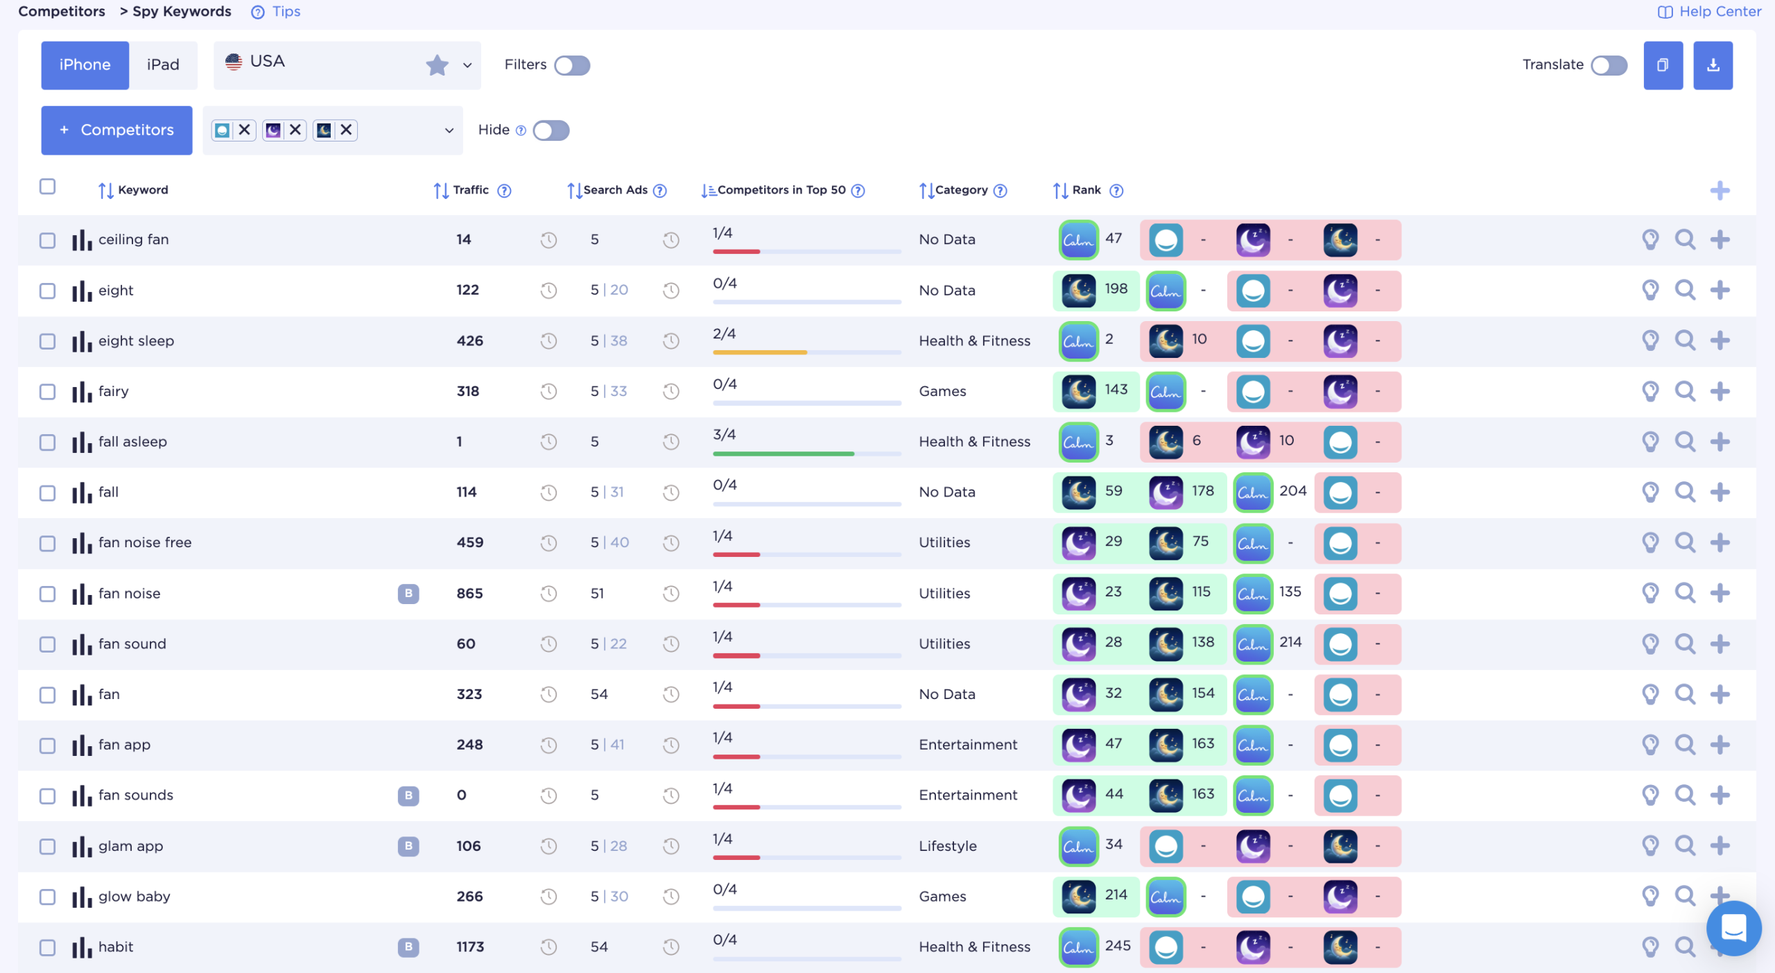Click the fall asleep keyword text
Viewport: 1775px width, 973px height.
pyautogui.click(x=132, y=442)
